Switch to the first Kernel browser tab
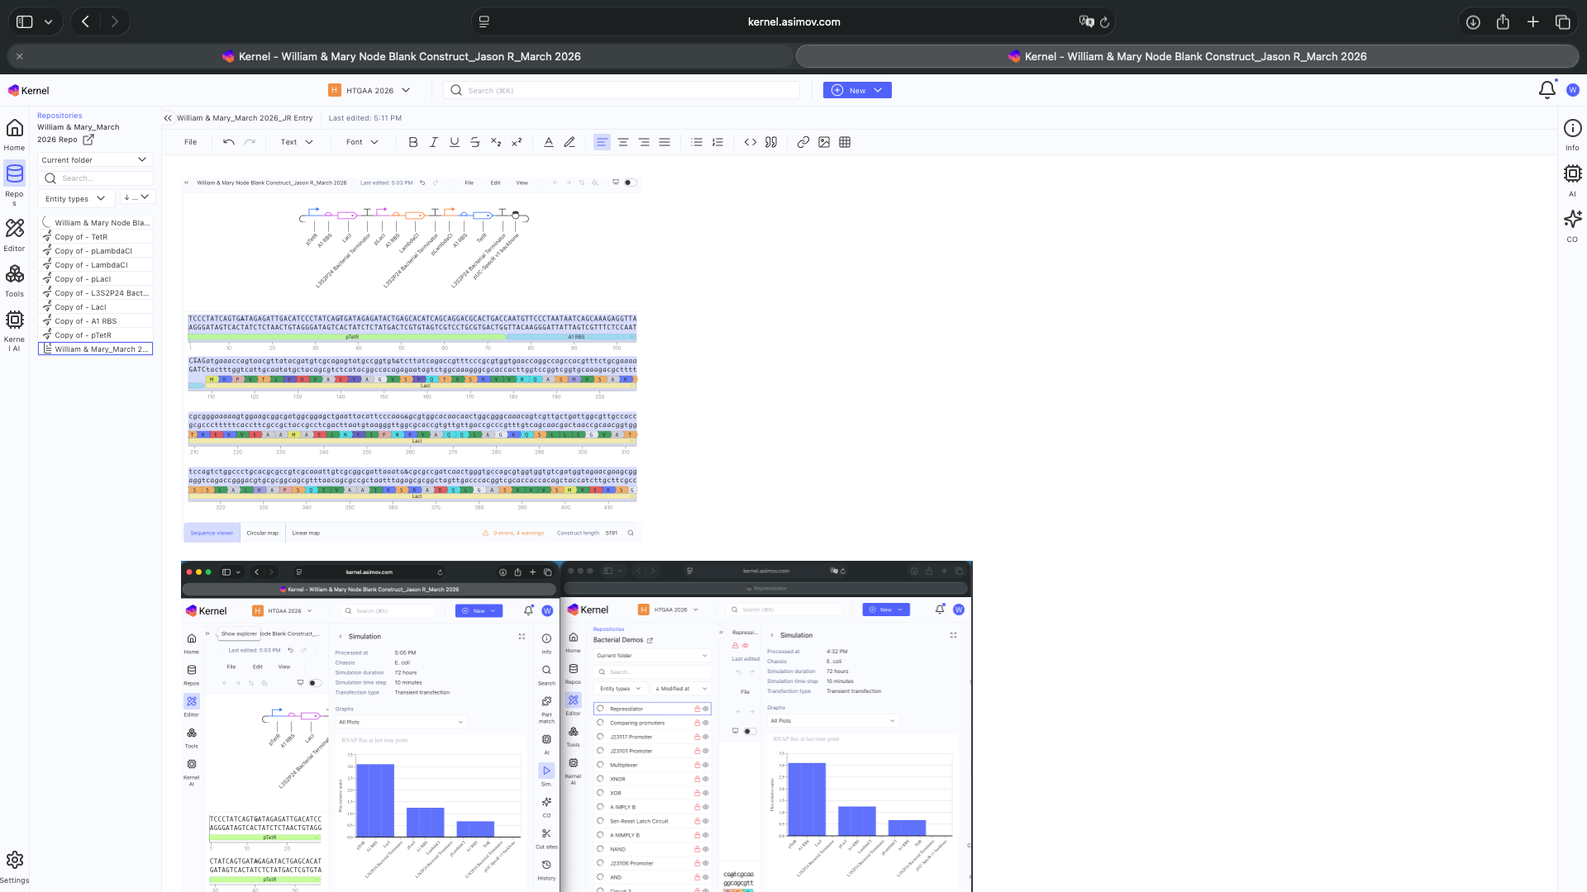 [401, 56]
